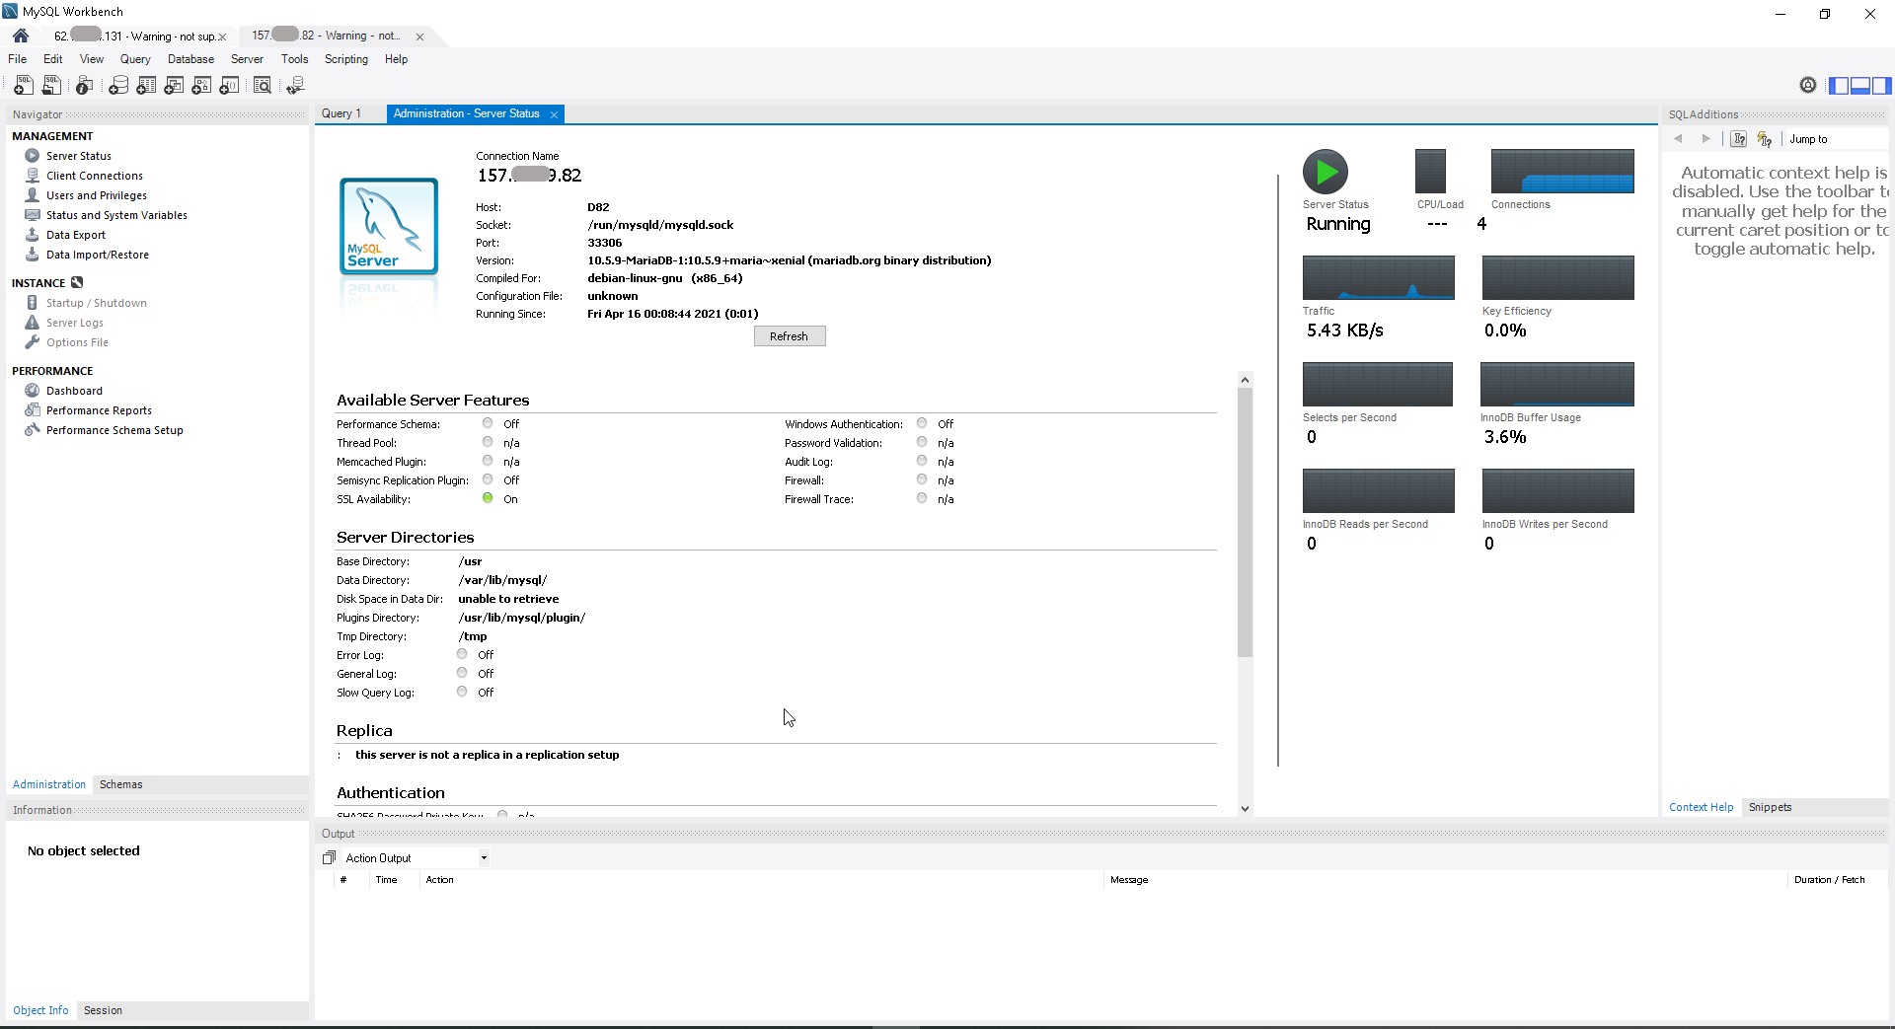Click the Dashboard navigator icon

[x=33, y=391]
